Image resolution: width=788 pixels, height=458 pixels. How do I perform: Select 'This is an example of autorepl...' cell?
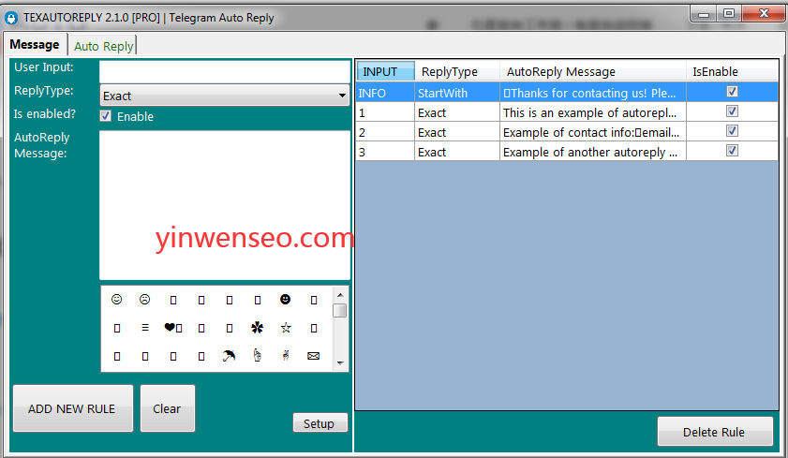tap(593, 112)
